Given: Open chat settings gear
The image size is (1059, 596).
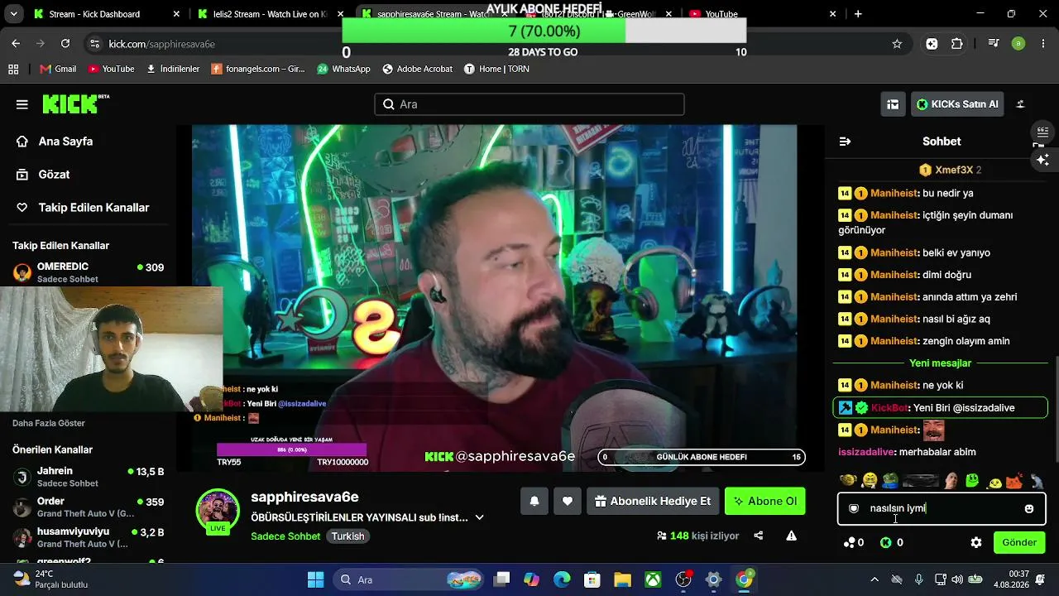Looking at the screenshot, I should point(976,542).
